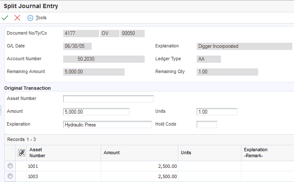The image size is (294, 182).
Task: Click the Units field showing 1.00
Action: (x=217, y=112)
